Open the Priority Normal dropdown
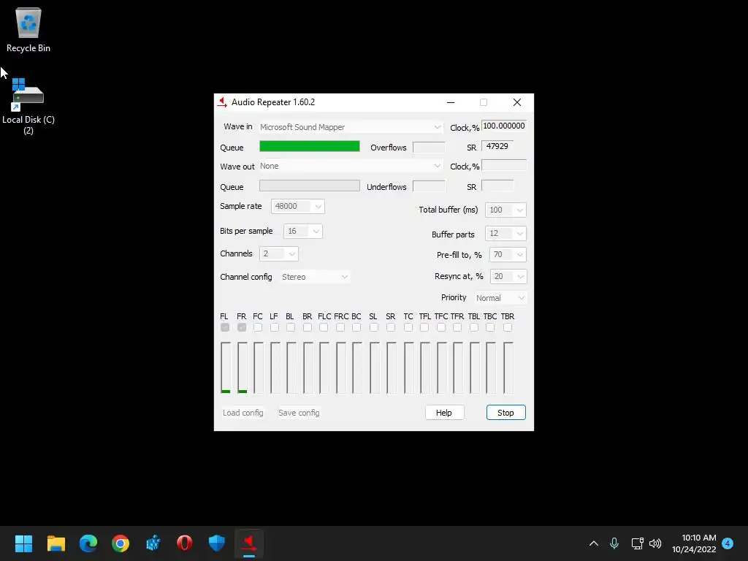The image size is (748, 561). [x=500, y=298]
